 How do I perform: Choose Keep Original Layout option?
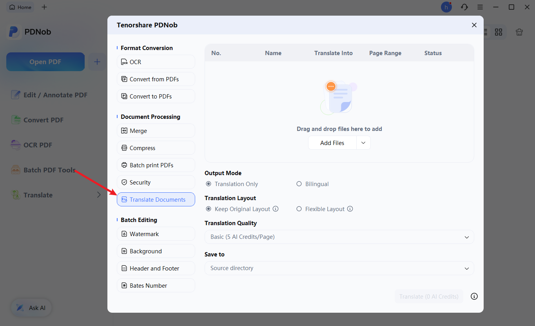[238, 209]
